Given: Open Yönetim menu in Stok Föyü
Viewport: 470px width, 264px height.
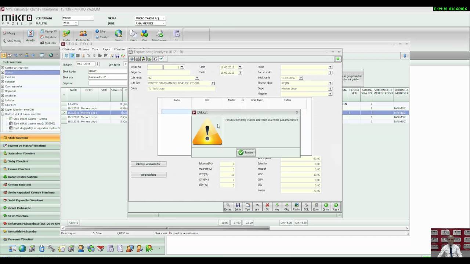Looking at the screenshot, I should [x=119, y=49].
